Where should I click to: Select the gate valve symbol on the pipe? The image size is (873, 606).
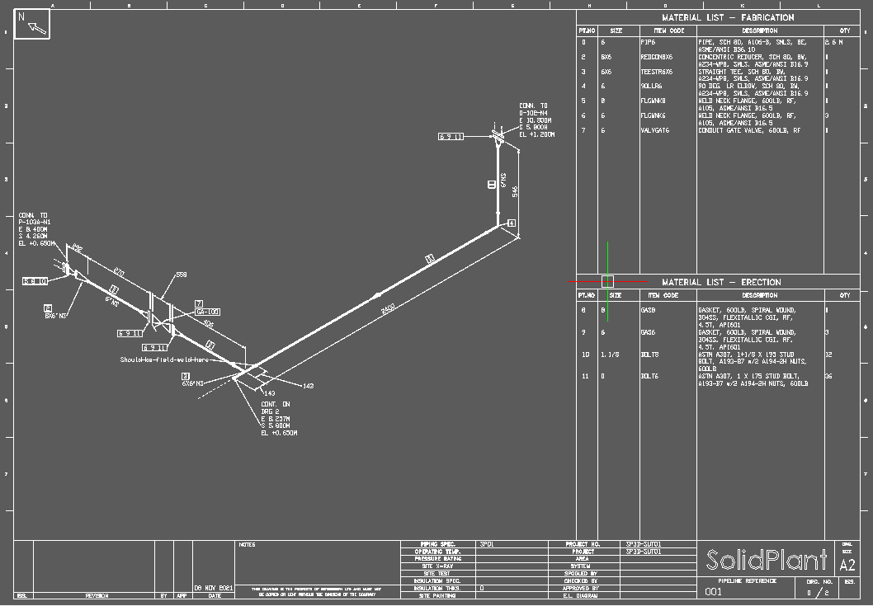click(x=163, y=321)
